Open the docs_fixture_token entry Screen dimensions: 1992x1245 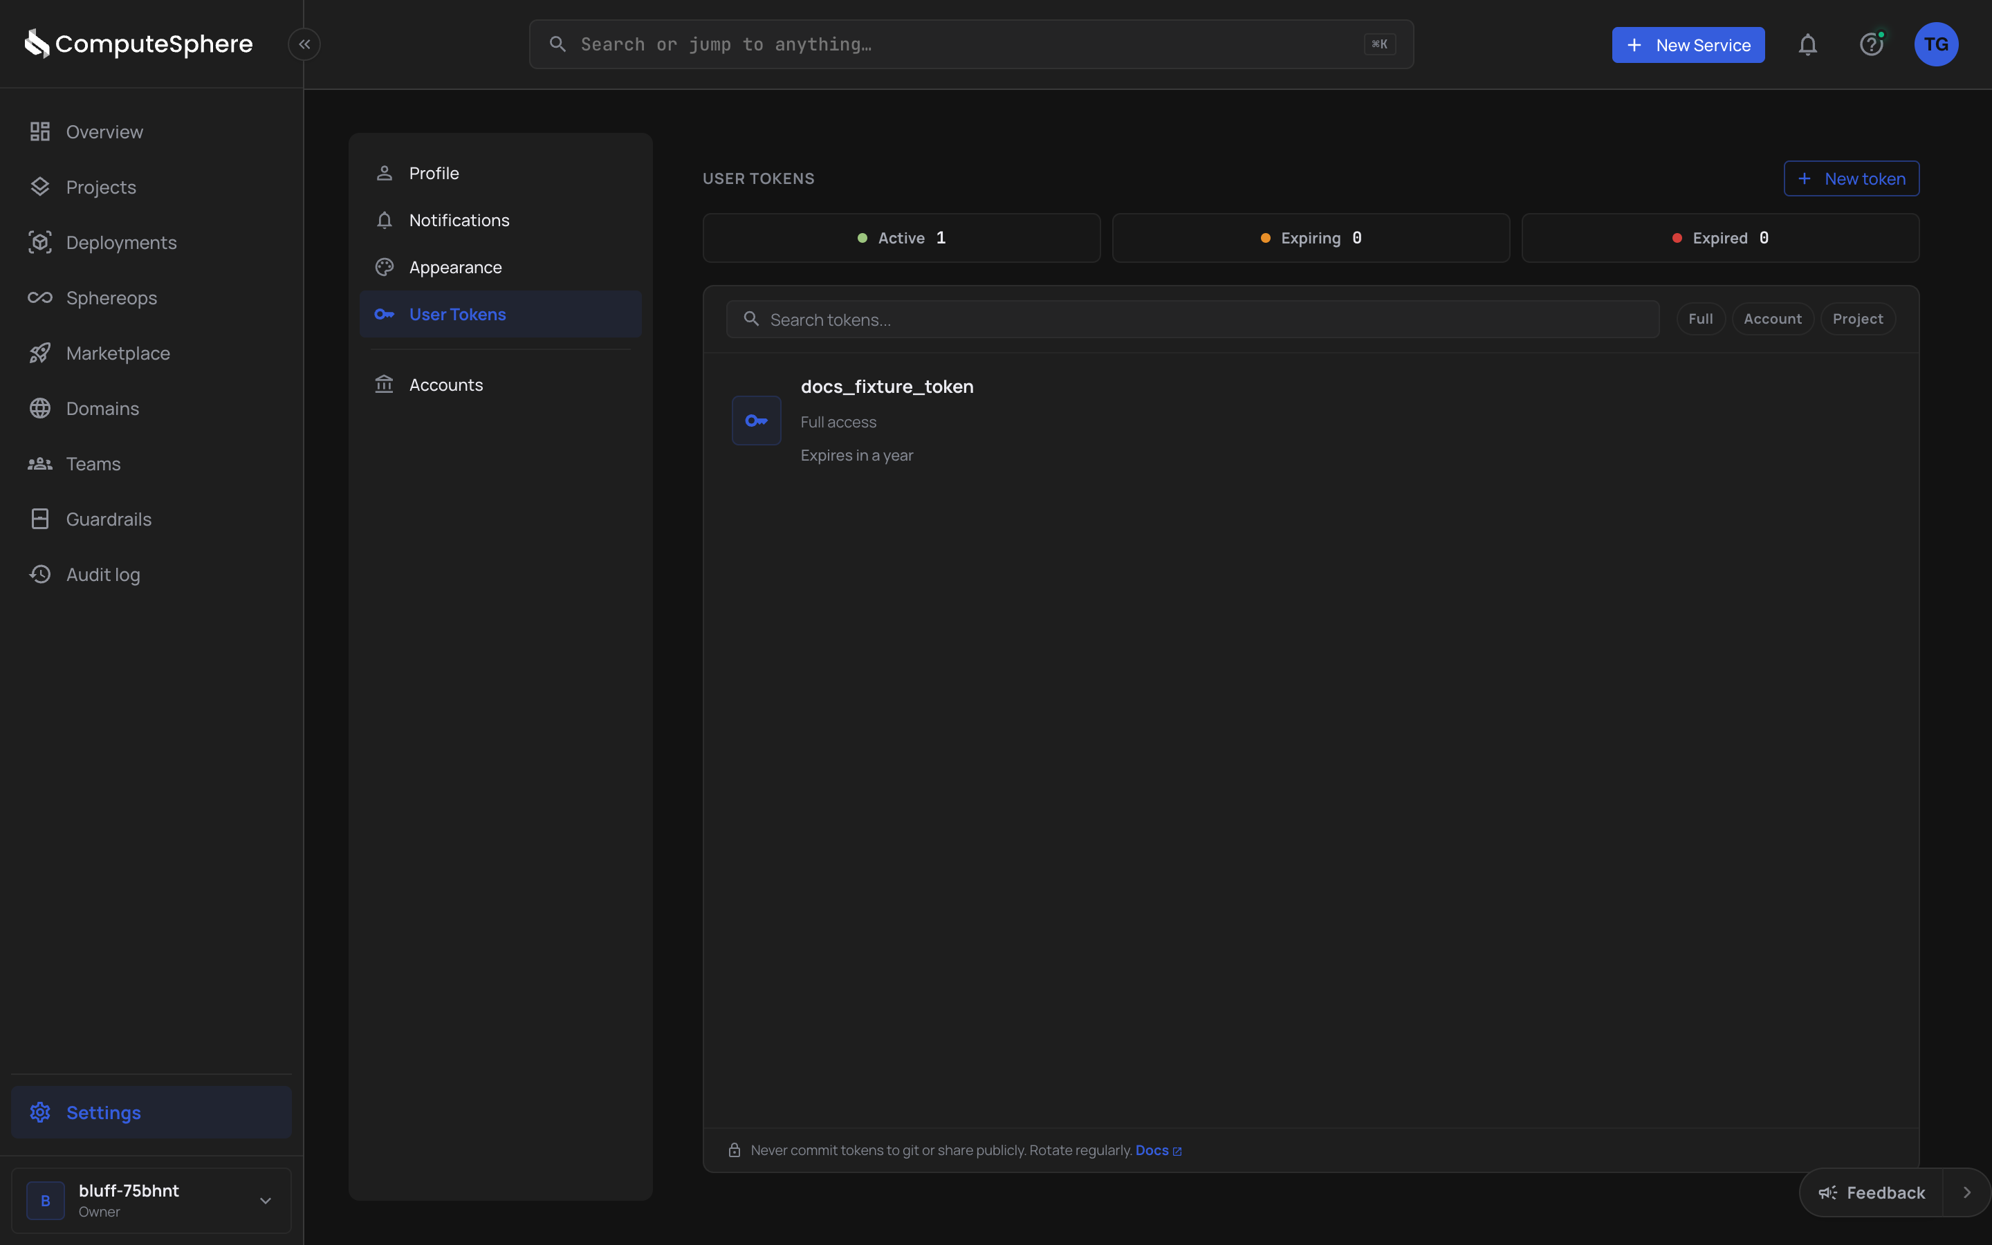1311,421
